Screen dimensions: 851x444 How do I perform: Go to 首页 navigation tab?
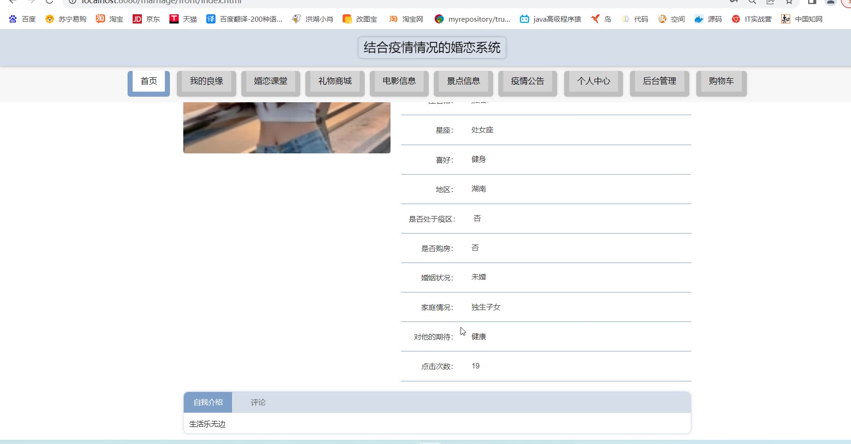click(149, 82)
